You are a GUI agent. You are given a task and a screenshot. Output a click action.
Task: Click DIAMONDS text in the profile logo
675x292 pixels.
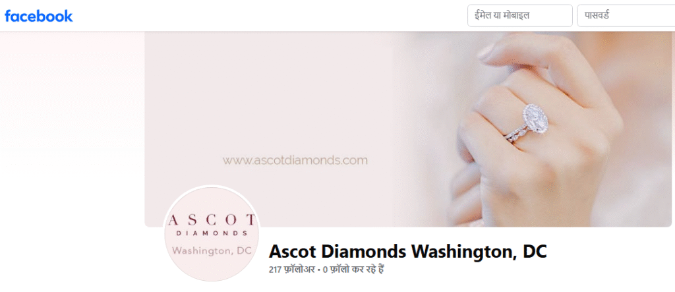point(212,233)
